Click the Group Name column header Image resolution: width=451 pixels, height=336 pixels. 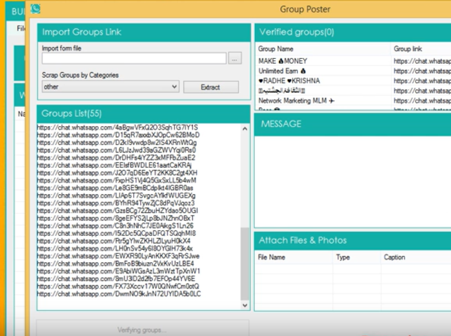(x=322, y=49)
